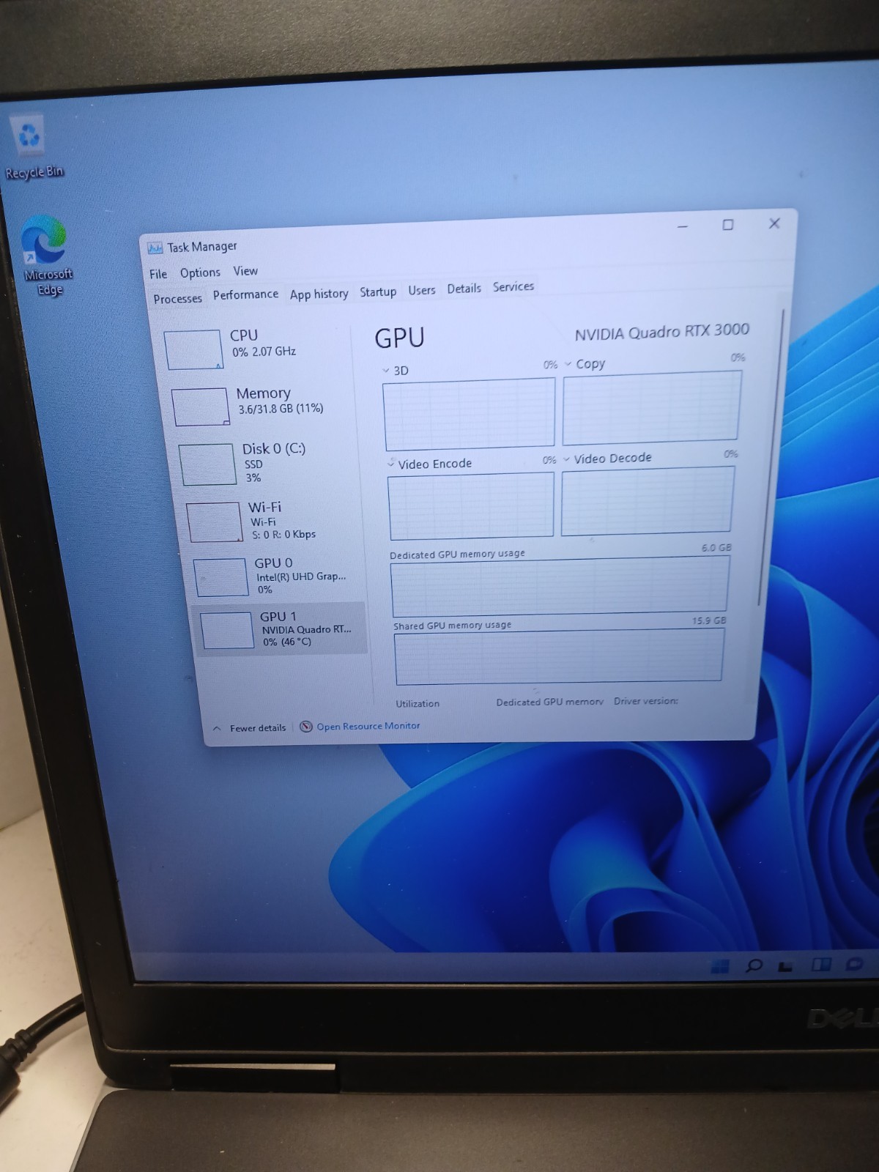Open the Copy engine graph dropdown
The height and width of the screenshot is (1172, 879).
[x=568, y=364]
